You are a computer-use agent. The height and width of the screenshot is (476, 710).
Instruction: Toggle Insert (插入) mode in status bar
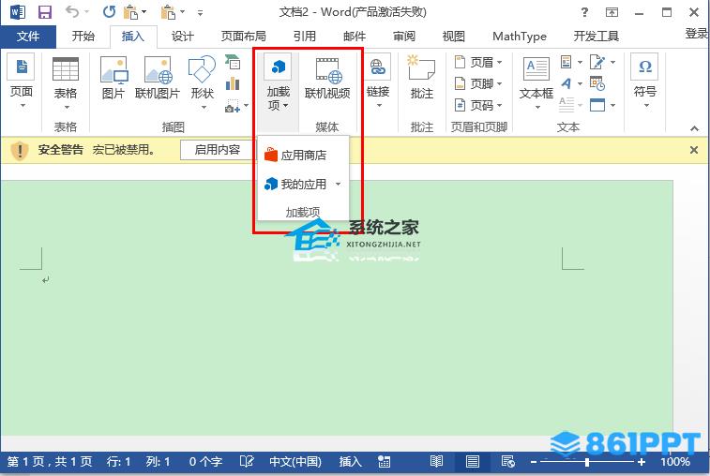(x=351, y=462)
